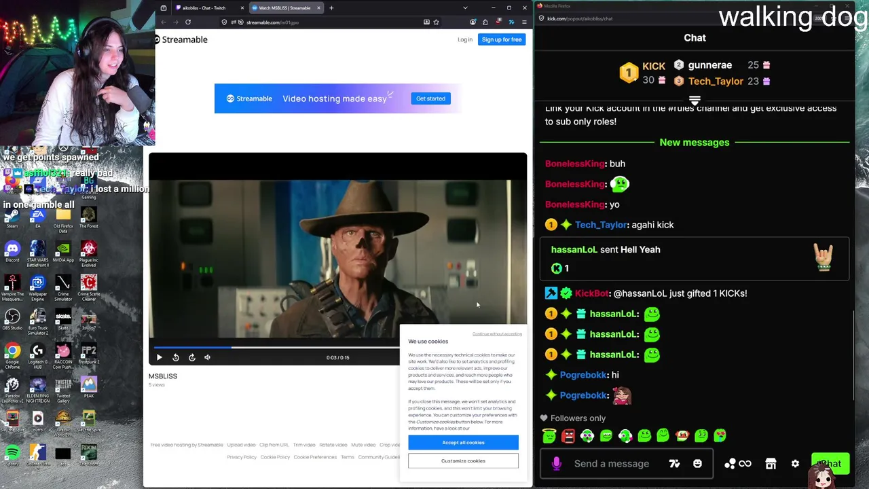Open Old Firefox Data folder
869x489 pixels.
(63, 220)
